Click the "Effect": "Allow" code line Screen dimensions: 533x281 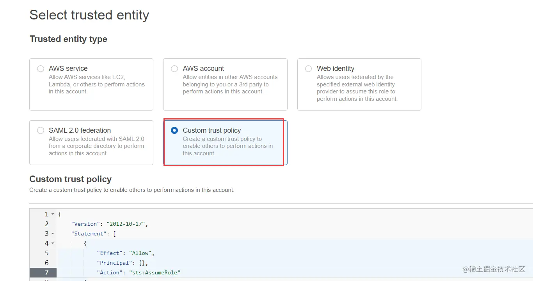(x=126, y=253)
